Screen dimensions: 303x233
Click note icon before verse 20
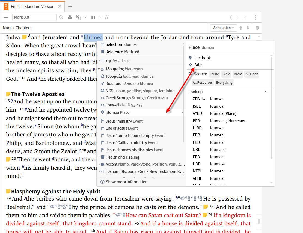[x=8, y=159]
